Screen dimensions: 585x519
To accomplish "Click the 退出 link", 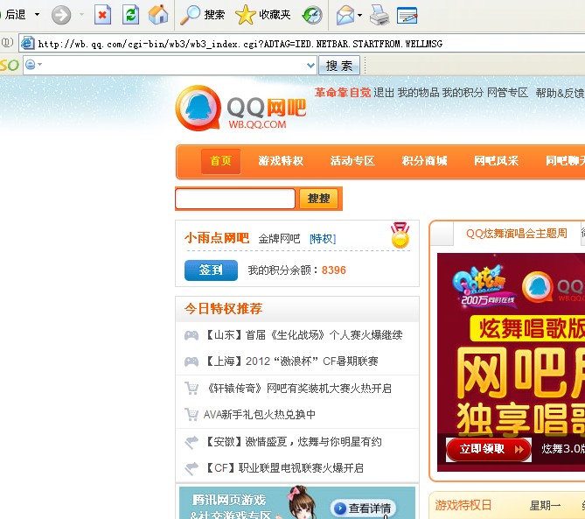I will point(384,92).
